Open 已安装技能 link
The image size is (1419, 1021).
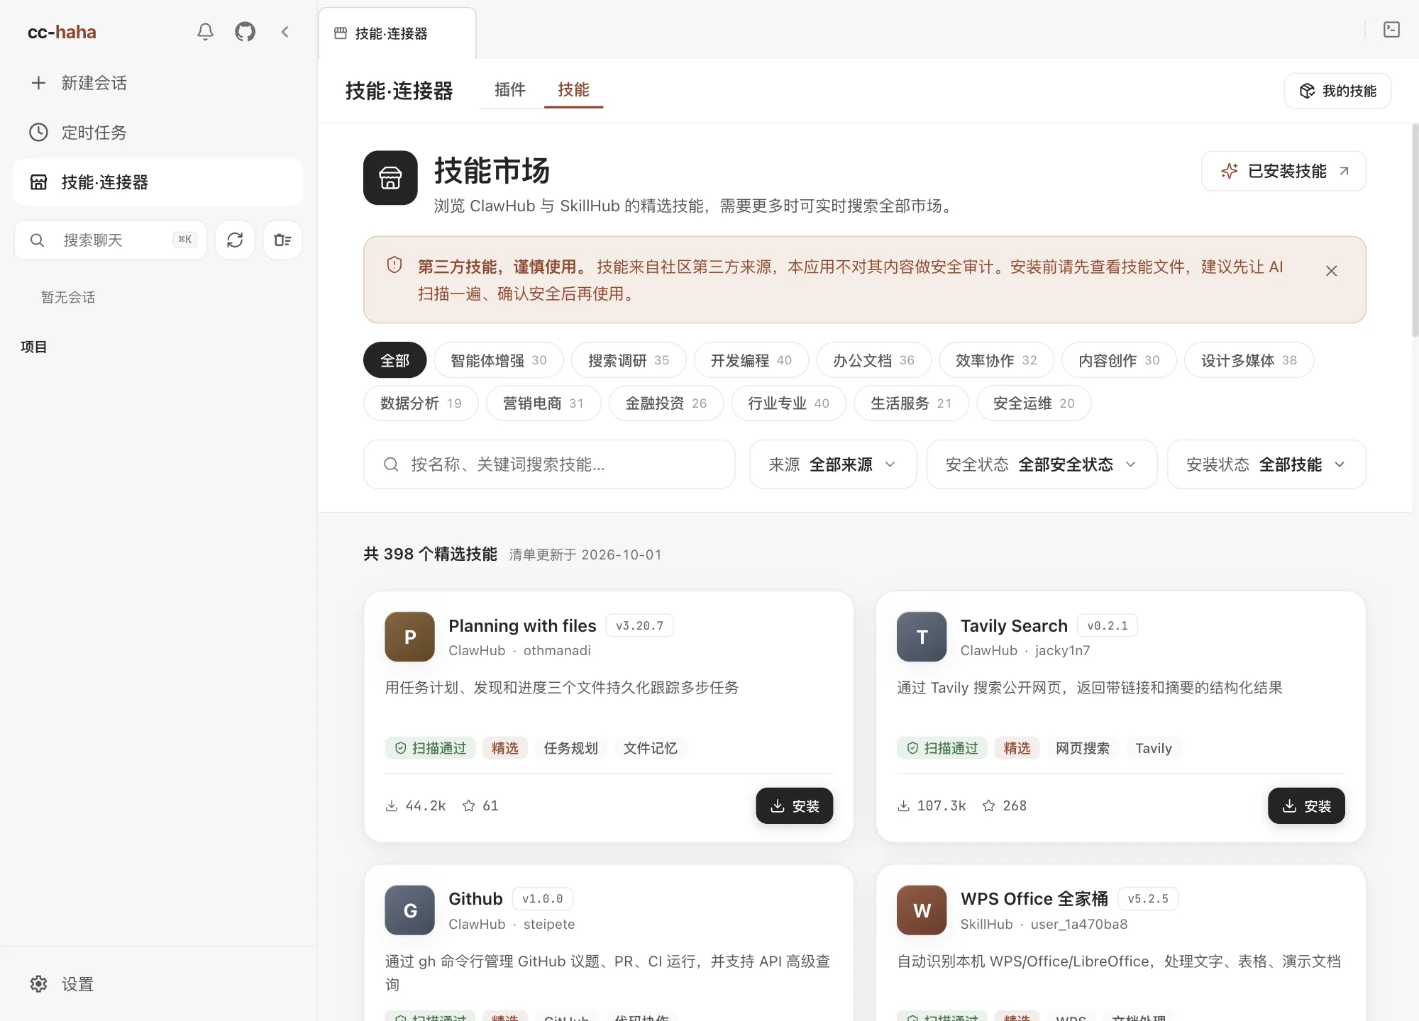tap(1283, 171)
